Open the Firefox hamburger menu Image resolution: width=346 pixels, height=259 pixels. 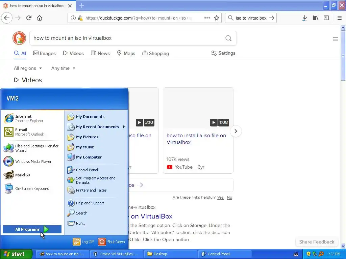[339, 18]
